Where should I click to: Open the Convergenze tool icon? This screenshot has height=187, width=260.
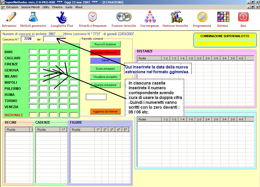[x=150, y=17]
